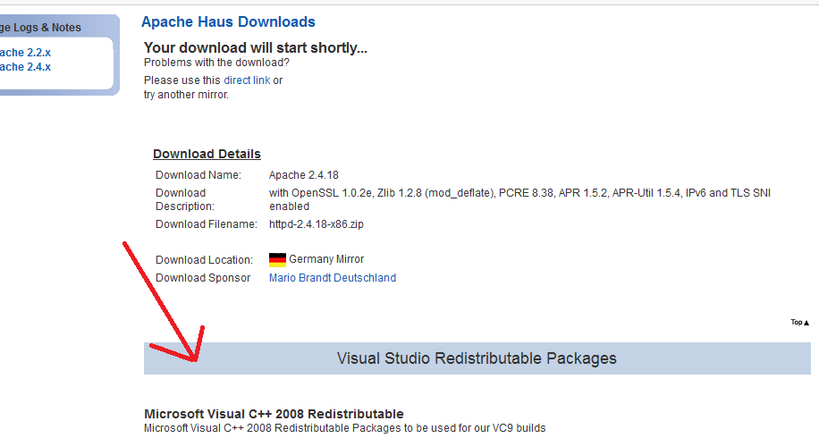This screenshot has width=819, height=438.
Task: Click the 'Germany Mirror' location text
Action: (326, 259)
